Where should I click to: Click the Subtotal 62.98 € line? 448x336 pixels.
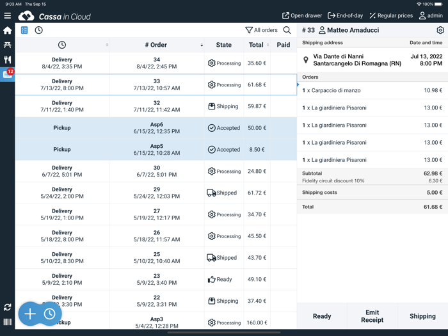pyautogui.click(x=372, y=173)
